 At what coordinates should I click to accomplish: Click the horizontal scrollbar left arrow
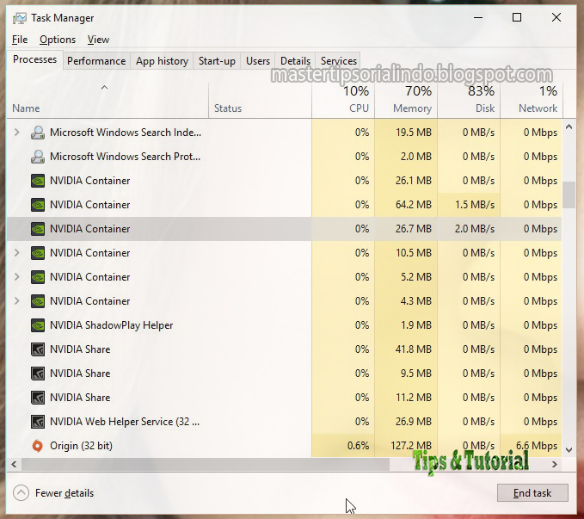14,464
